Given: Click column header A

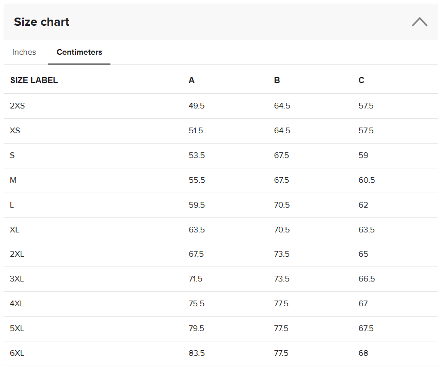Looking at the screenshot, I should point(192,80).
